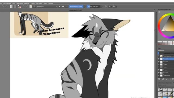Open the Tools menu (Сервис)
Viewport: 174px width, 98px height.
tap(33, 4)
